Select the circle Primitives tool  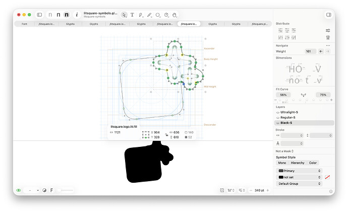pyautogui.click(x=158, y=15)
